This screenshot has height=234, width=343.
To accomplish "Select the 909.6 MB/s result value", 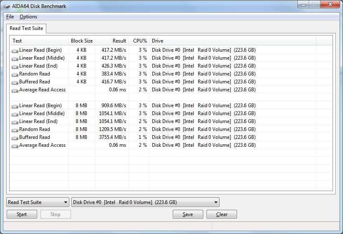I will pos(113,106).
